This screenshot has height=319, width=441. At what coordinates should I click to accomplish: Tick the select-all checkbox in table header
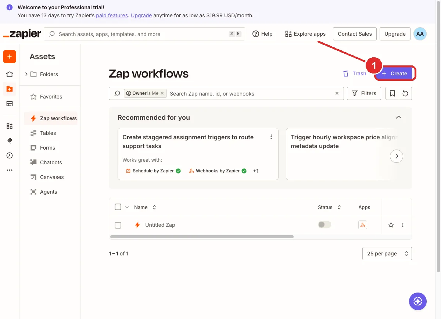(x=118, y=207)
